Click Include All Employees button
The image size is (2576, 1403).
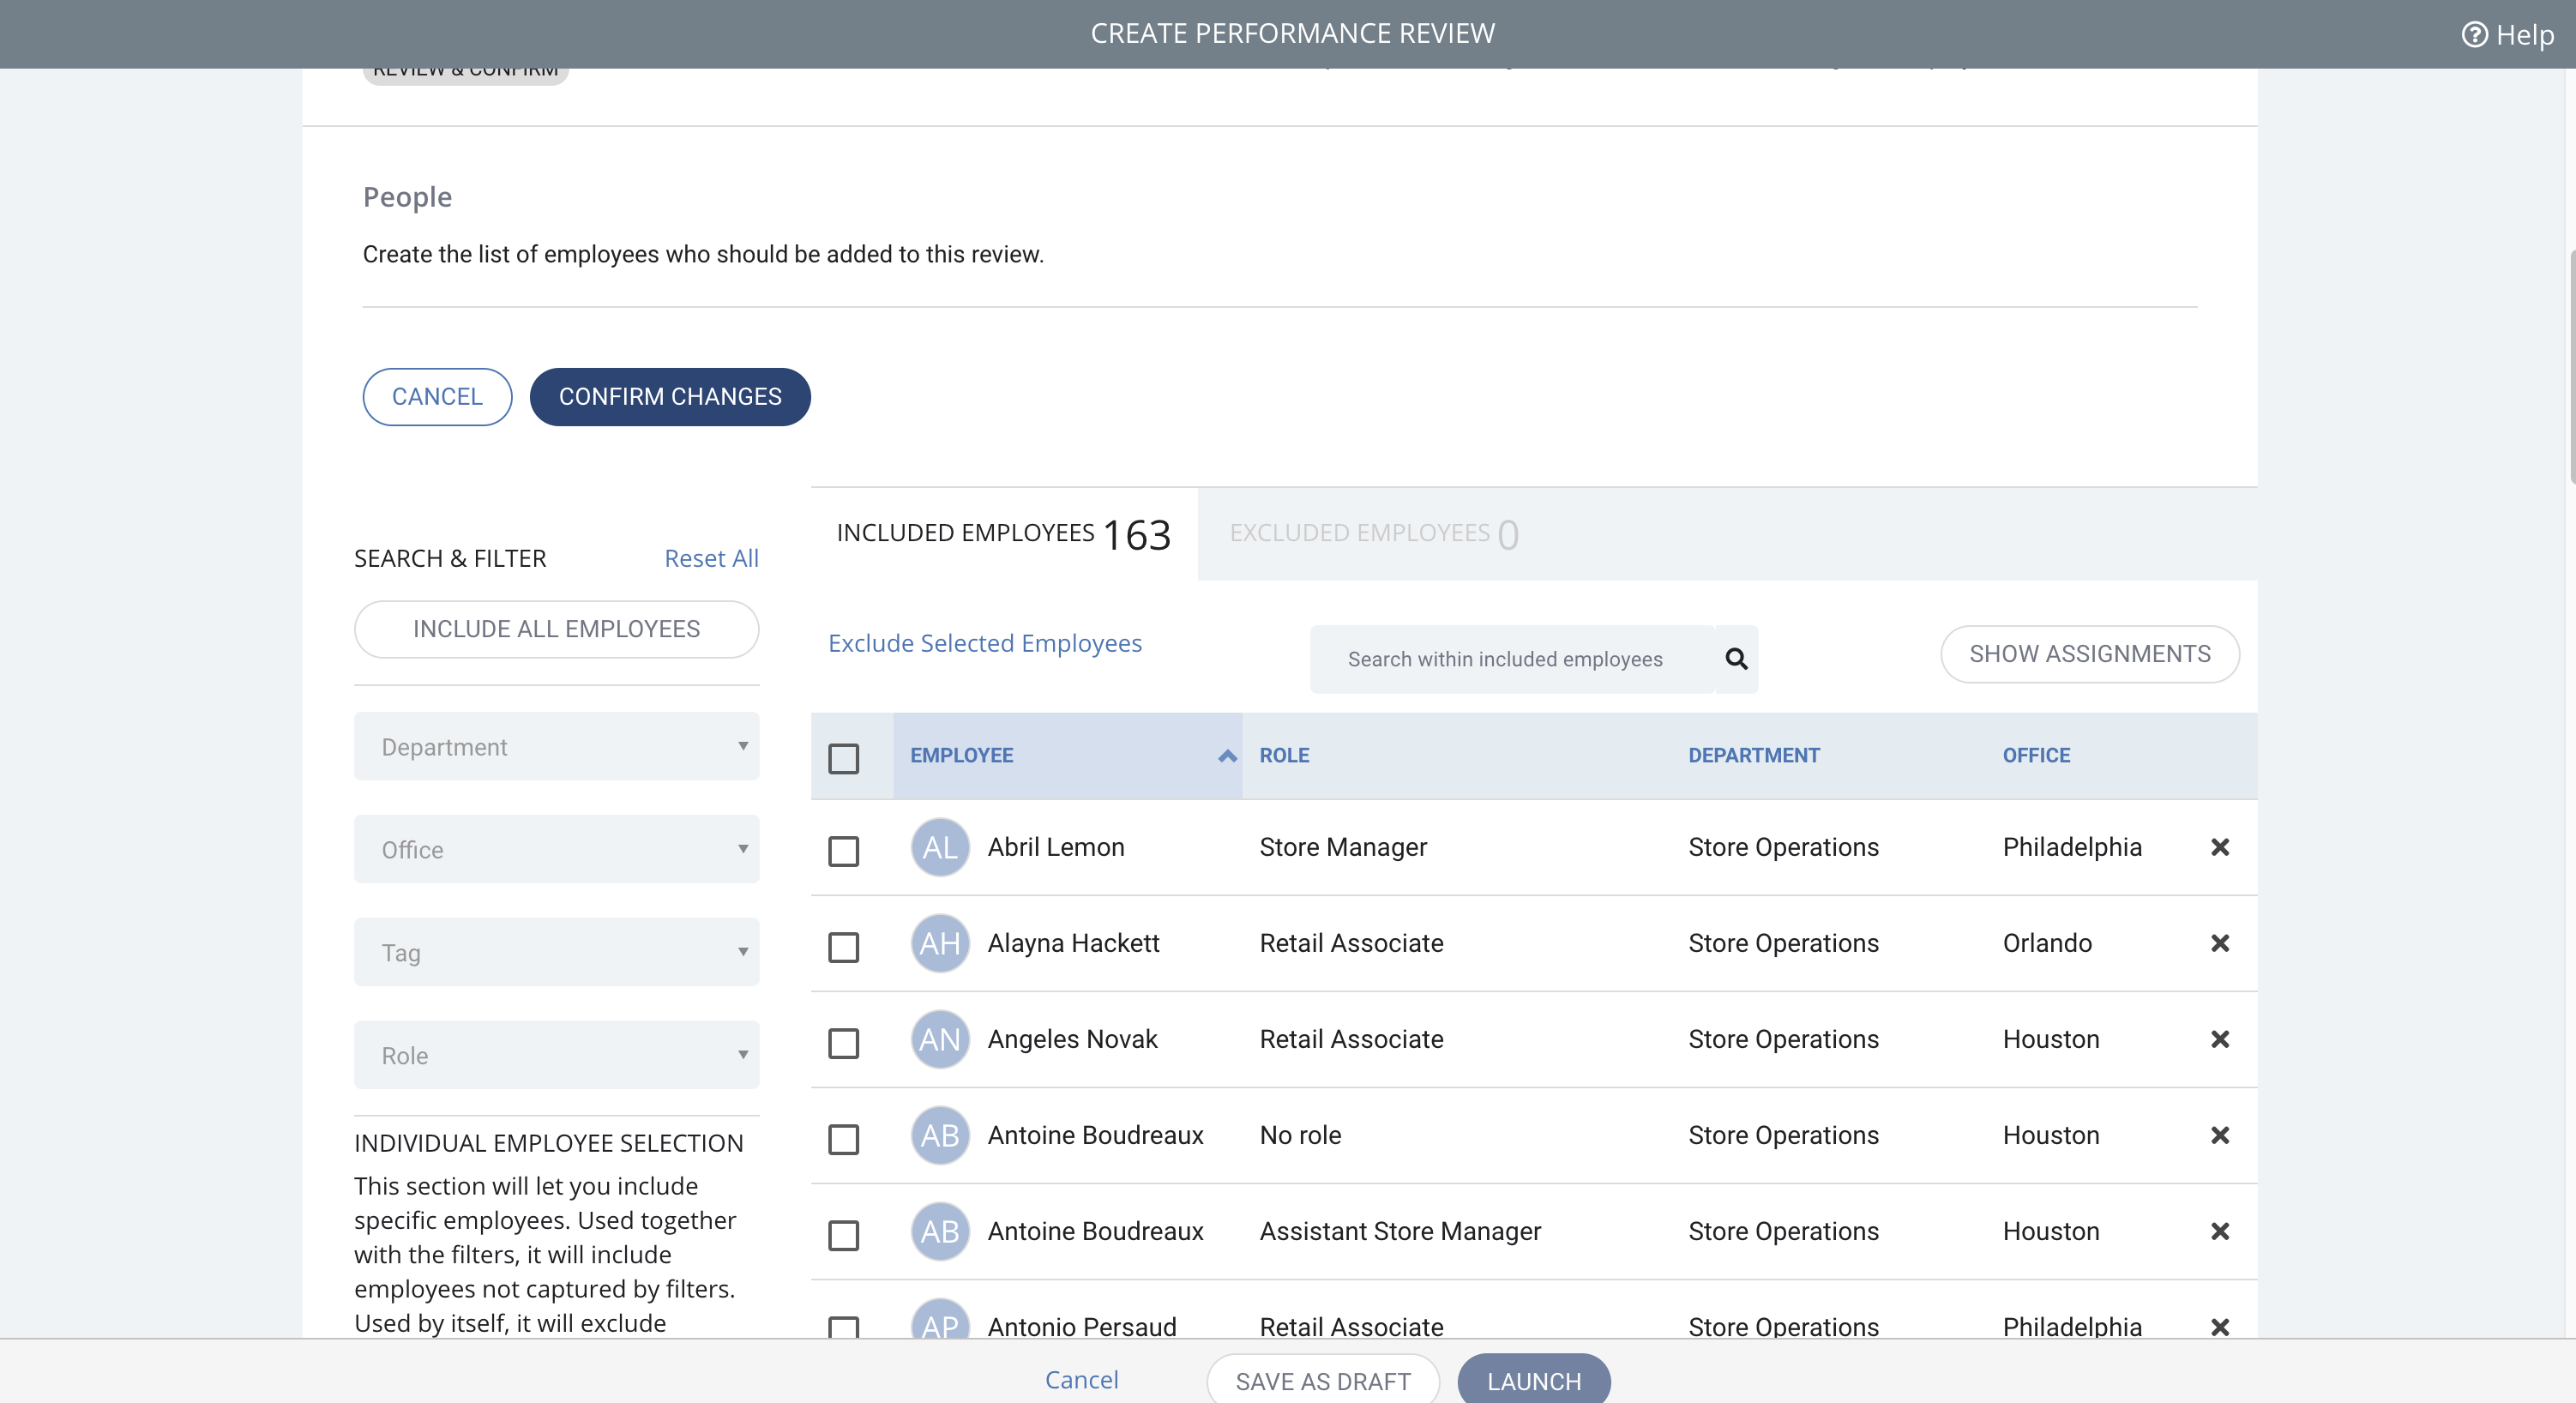(556, 629)
